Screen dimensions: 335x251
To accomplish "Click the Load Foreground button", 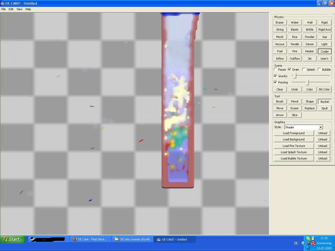I will tap(294, 133).
